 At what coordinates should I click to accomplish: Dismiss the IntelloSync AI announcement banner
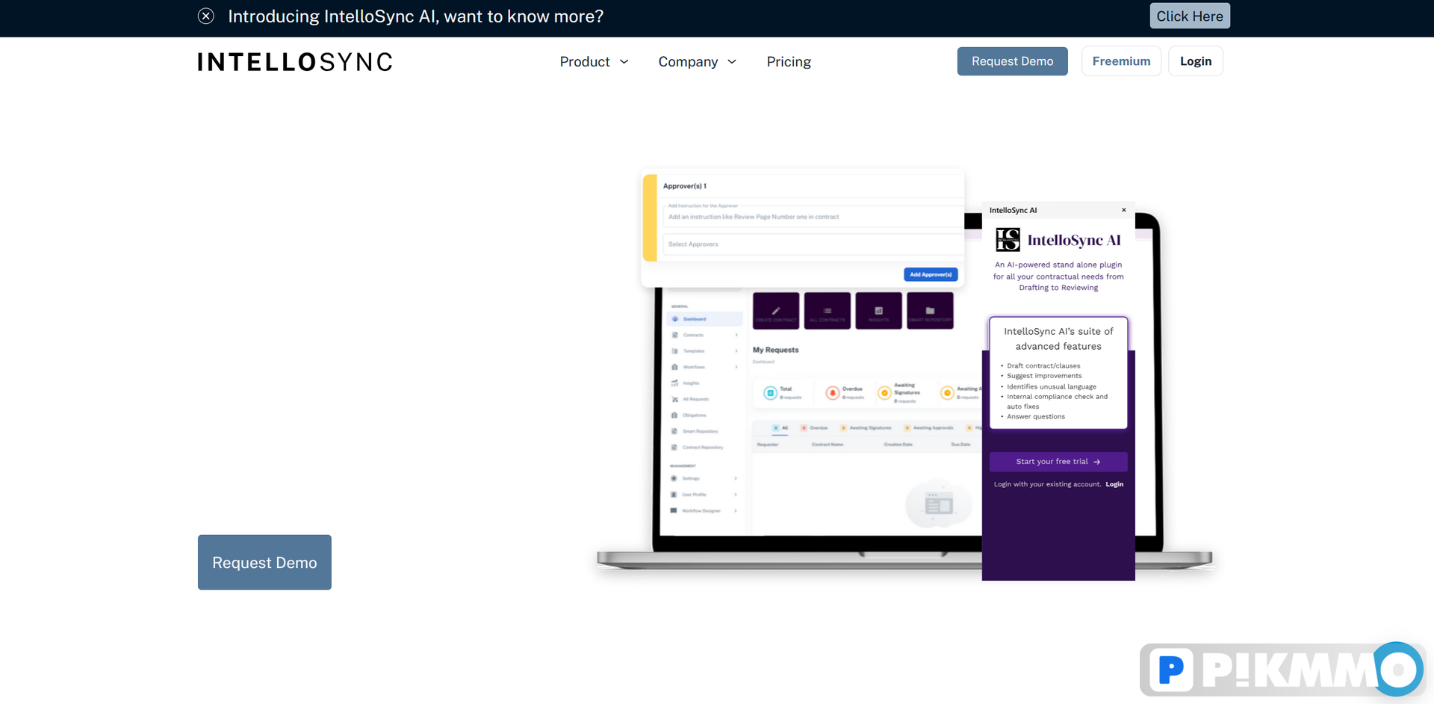[206, 16]
